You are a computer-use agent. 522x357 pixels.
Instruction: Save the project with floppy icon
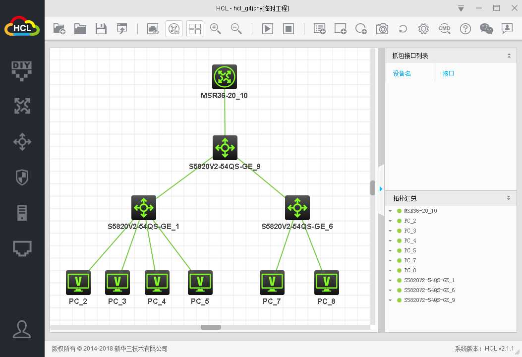pyautogui.click(x=101, y=29)
